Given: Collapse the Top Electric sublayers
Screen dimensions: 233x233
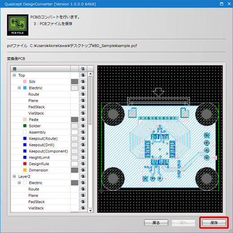Looking at the screenshot, I should pos(19,88).
